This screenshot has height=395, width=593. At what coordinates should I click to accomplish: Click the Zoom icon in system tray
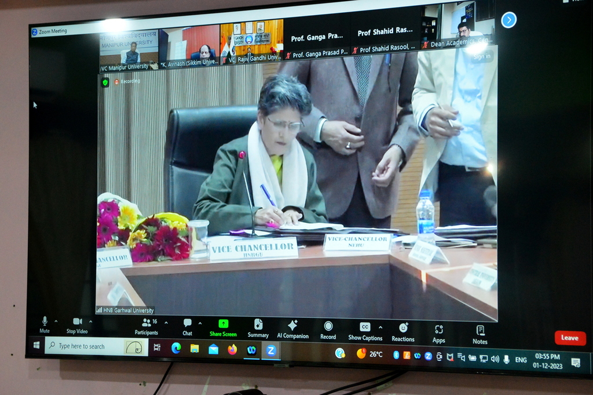click(428, 356)
